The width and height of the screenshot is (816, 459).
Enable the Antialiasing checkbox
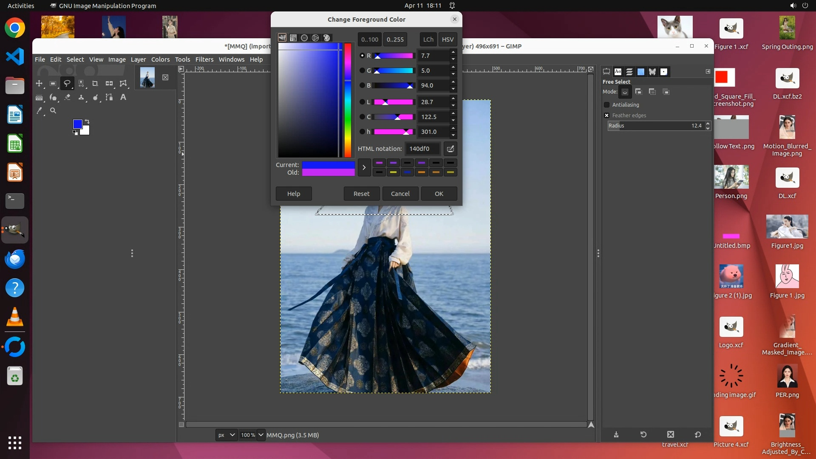[x=606, y=105]
